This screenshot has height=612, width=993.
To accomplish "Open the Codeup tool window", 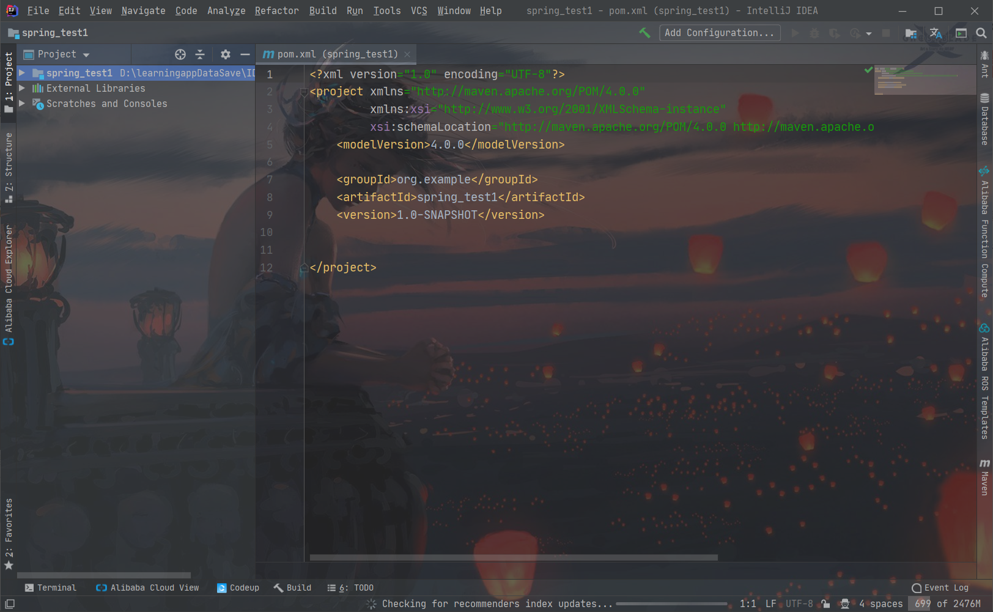I will pos(238,588).
